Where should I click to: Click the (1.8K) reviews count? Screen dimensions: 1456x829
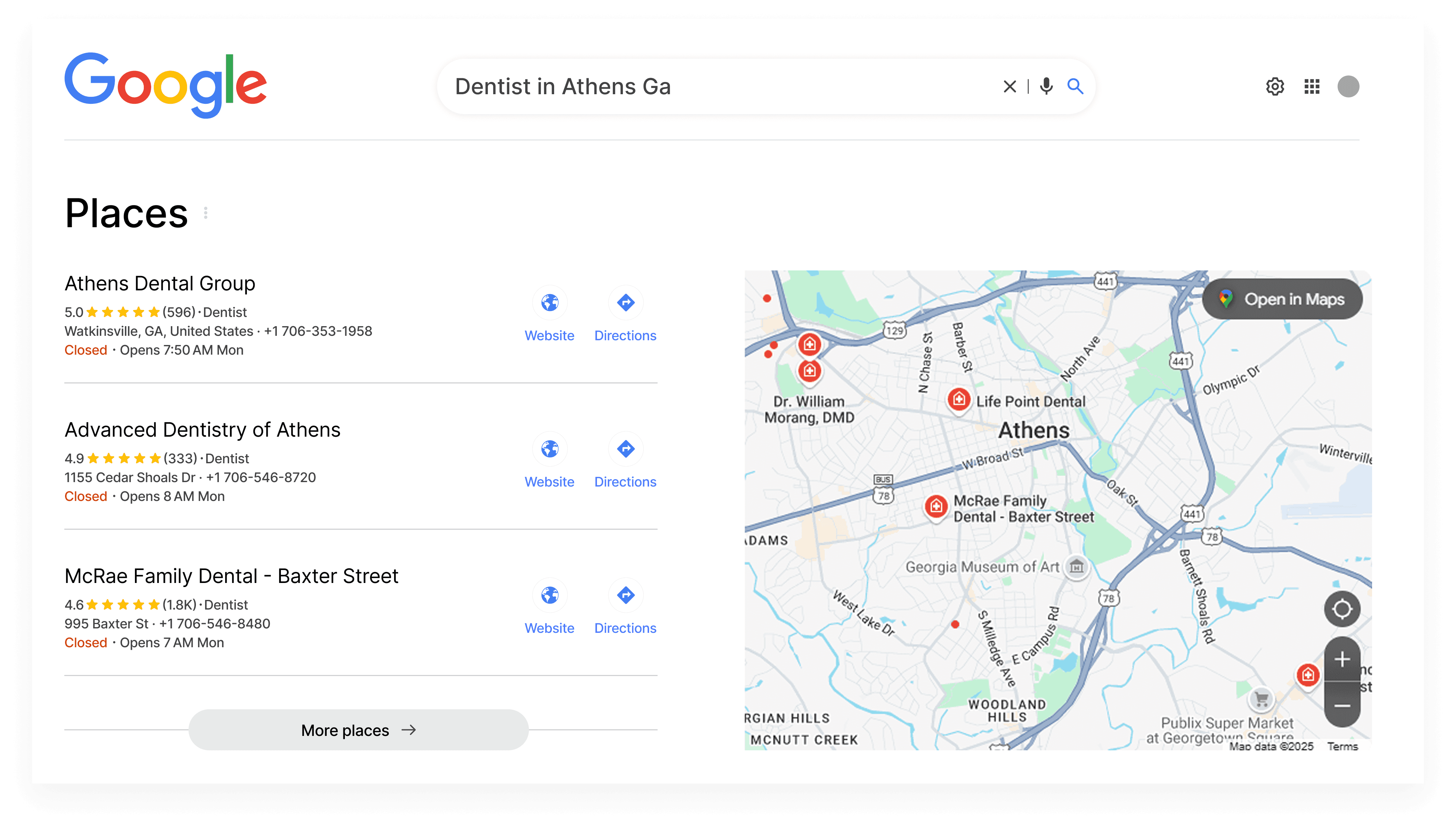click(x=179, y=605)
